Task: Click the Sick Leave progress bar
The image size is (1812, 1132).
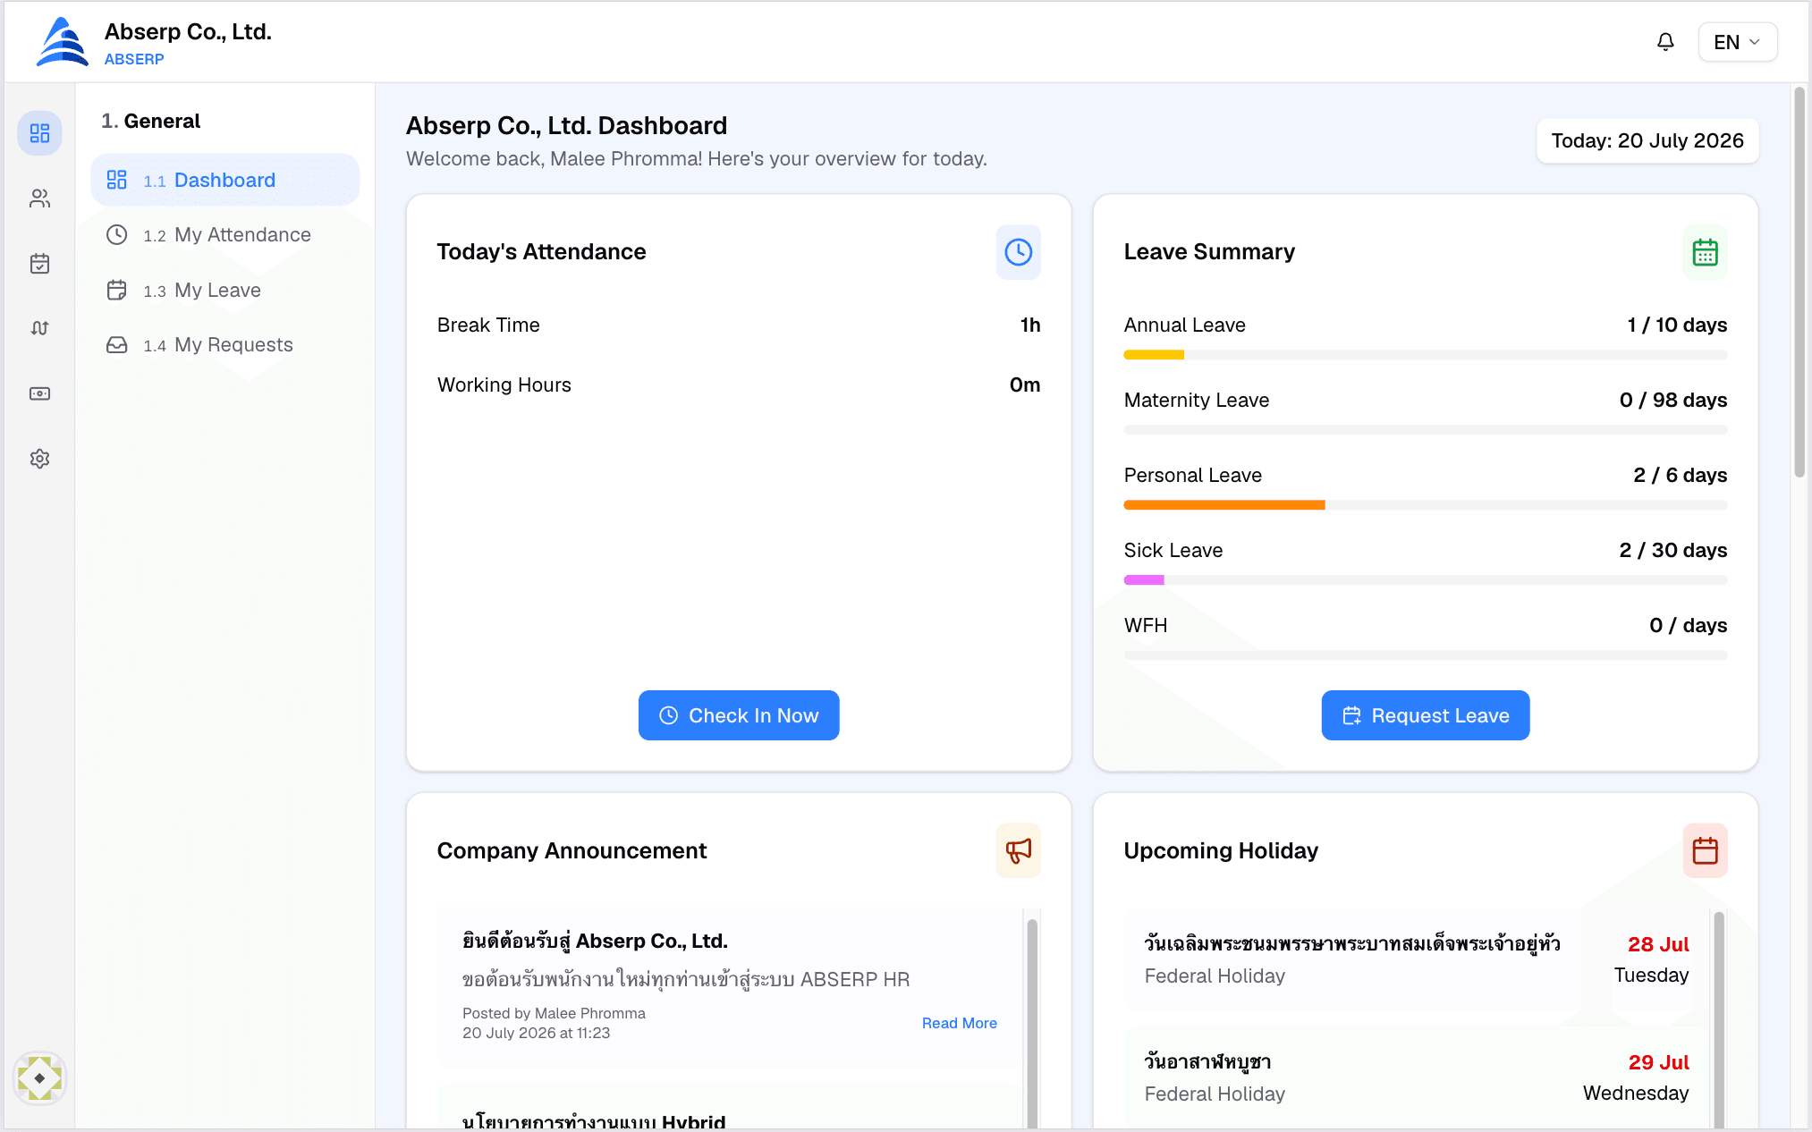Action: 1426,580
